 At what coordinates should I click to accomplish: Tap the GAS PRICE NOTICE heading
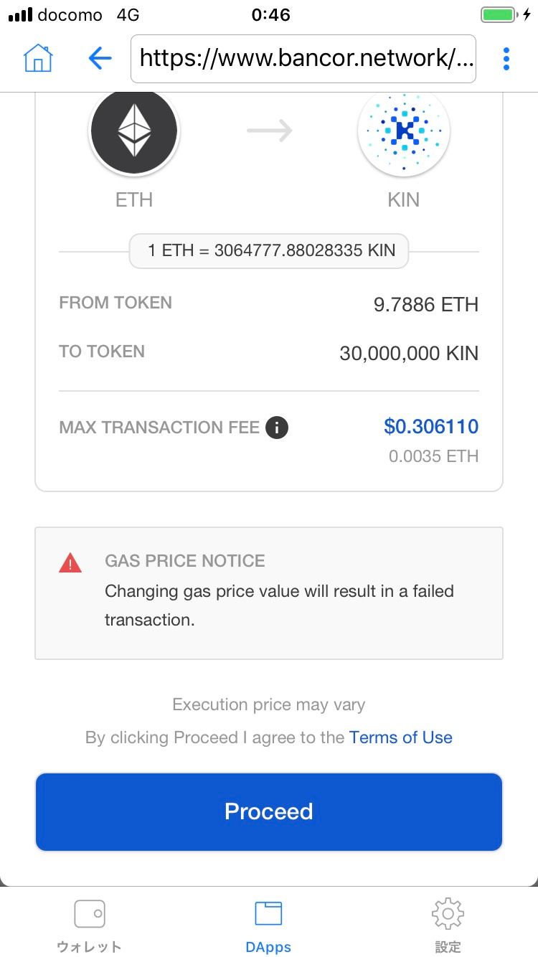185,561
